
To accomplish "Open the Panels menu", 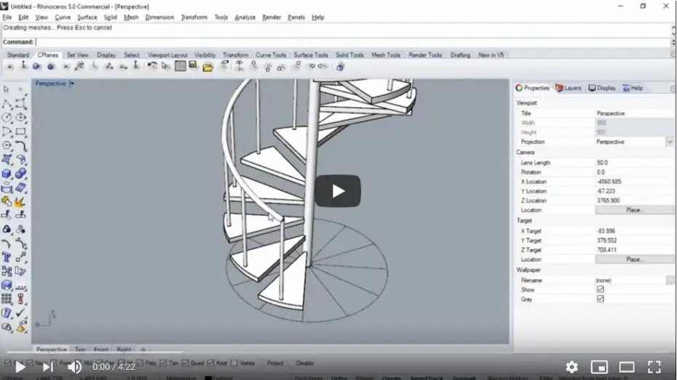I will click(x=296, y=17).
